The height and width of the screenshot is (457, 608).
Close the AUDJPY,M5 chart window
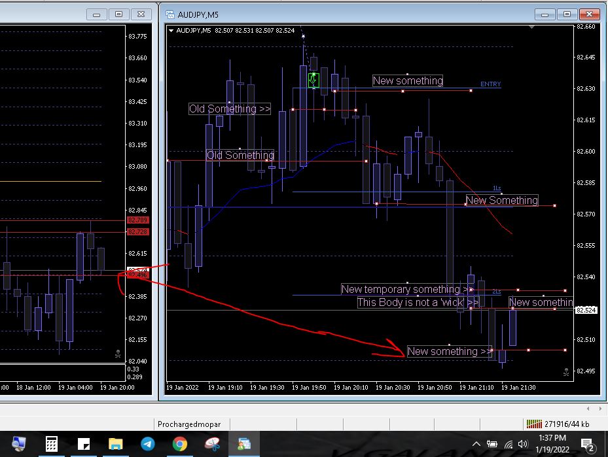pos(589,14)
